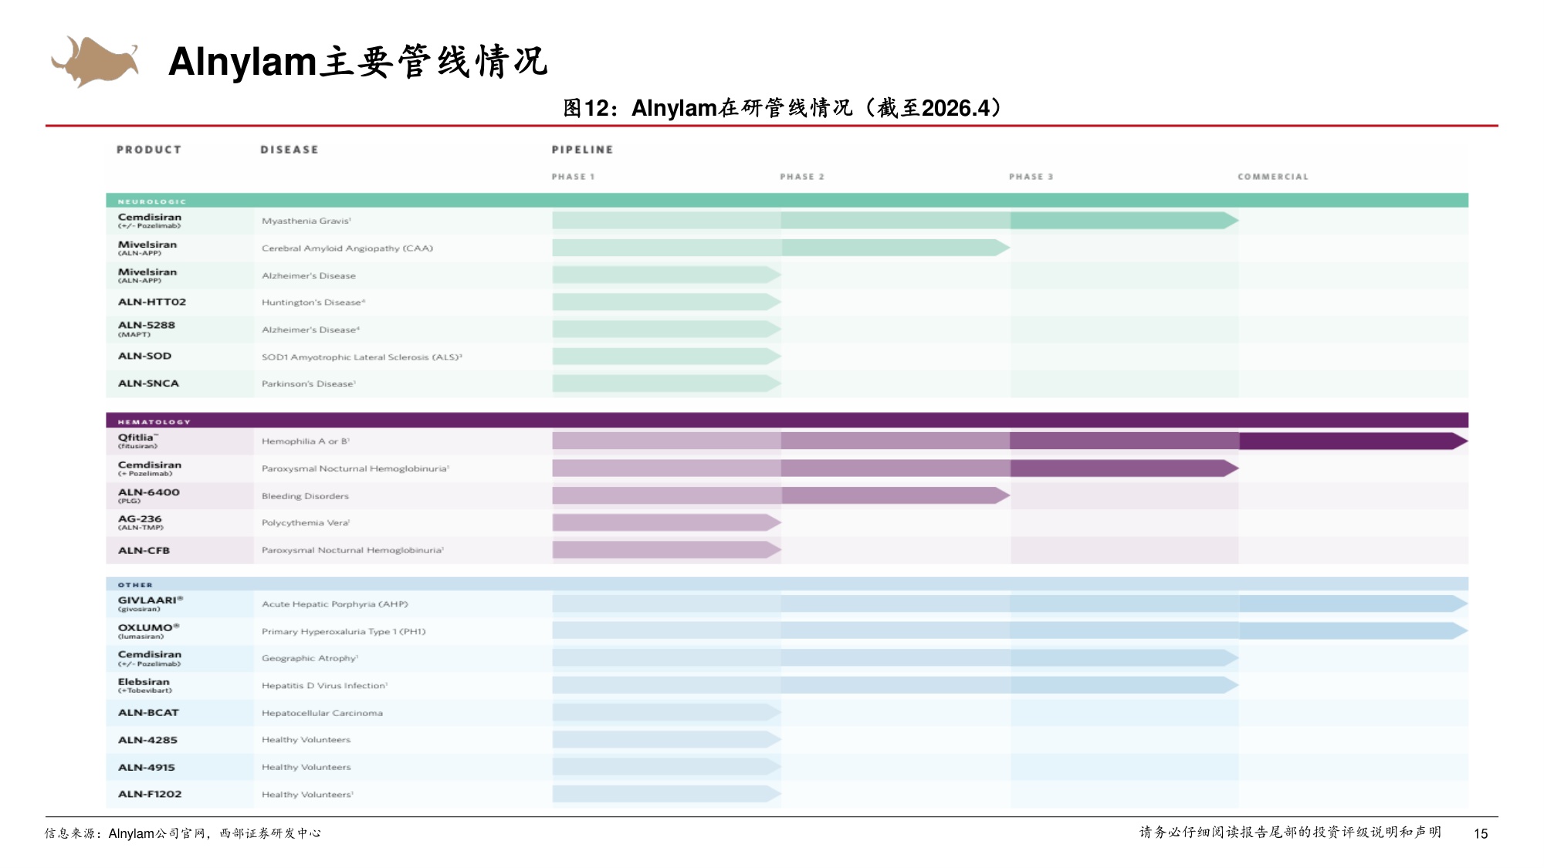Click 'Hepatitis D Virus Infection' cell
The width and height of the screenshot is (1544, 868).
[x=325, y=686]
